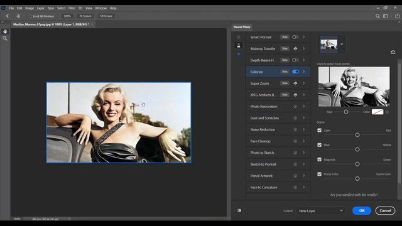Viewport: 402px width, 226px height.
Task: Click the reset parameters icon
Action: [393, 52]
